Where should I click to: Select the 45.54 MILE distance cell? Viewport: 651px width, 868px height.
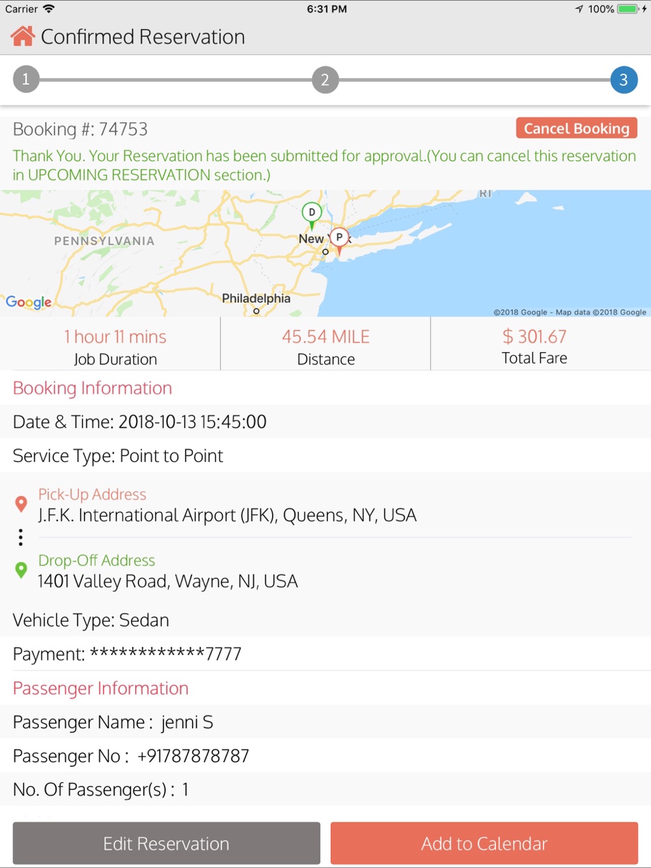[x=325, y=344]
